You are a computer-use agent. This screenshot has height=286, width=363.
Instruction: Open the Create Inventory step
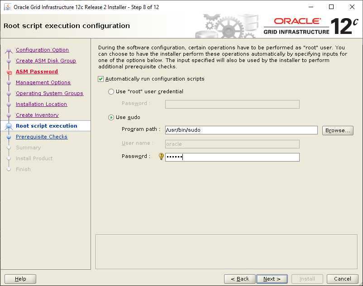tap(37, 115)
